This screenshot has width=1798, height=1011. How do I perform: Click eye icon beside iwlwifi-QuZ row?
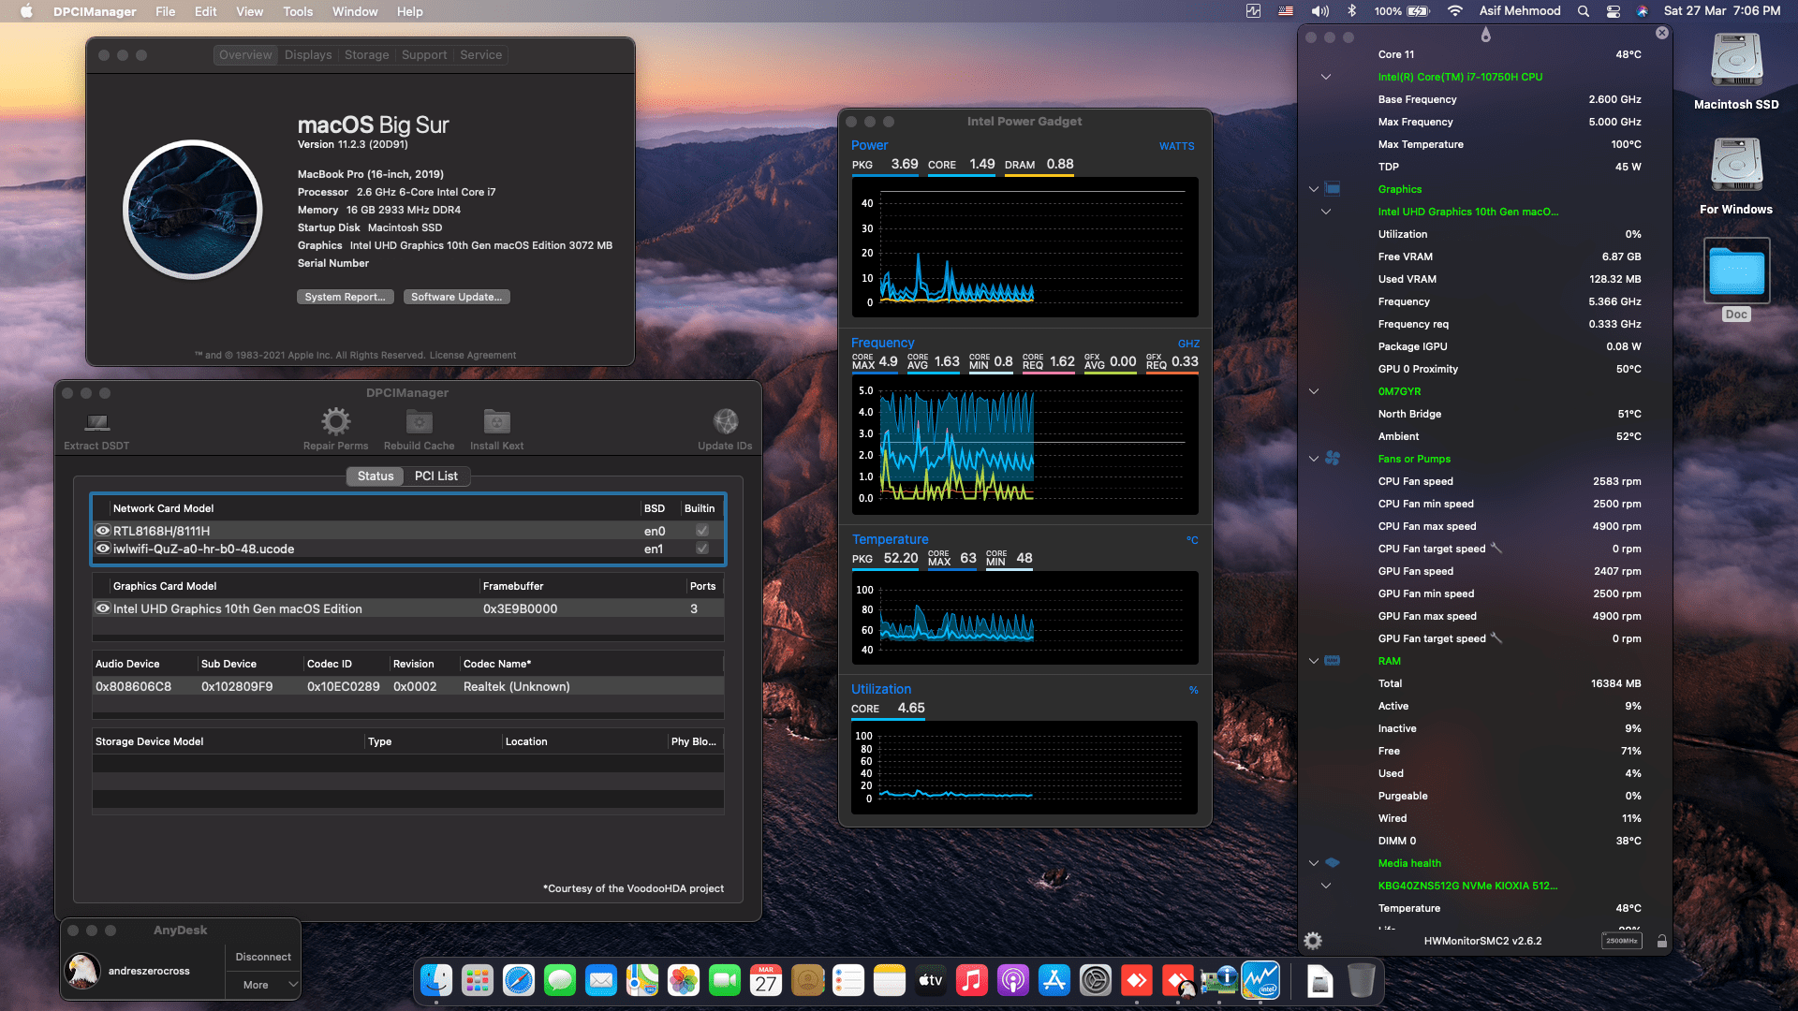coord(103,549)
